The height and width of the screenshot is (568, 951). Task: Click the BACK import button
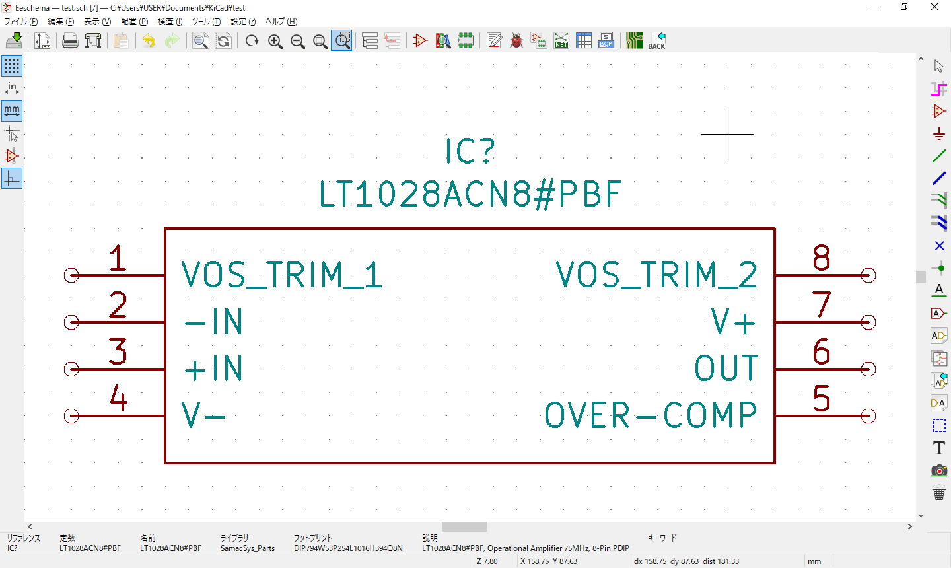click(657, 40)
